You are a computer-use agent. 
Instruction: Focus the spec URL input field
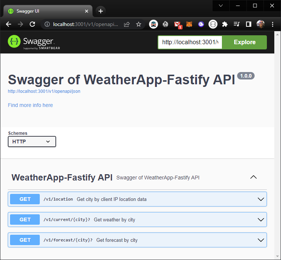click(190, 42)
